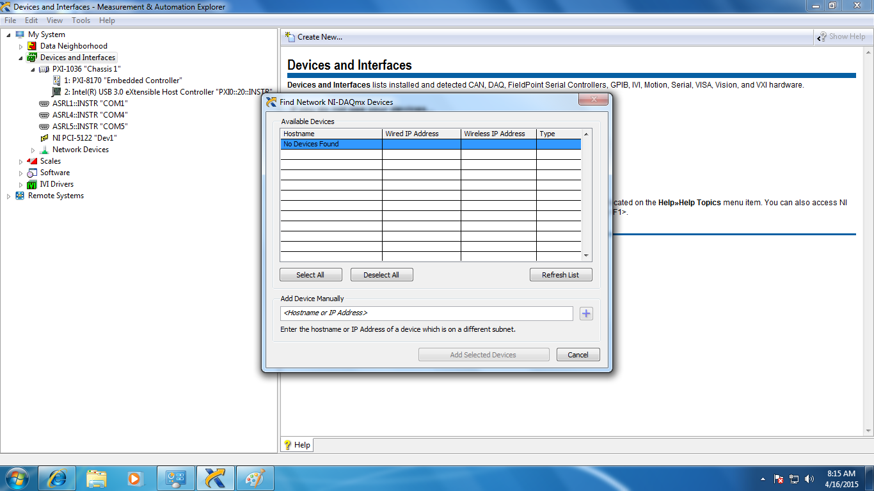Expand the Data Neighborhood node
Image resolution: width=874 pixels, height=491 pixels.
pyautogui.click(x=20, y=46)
